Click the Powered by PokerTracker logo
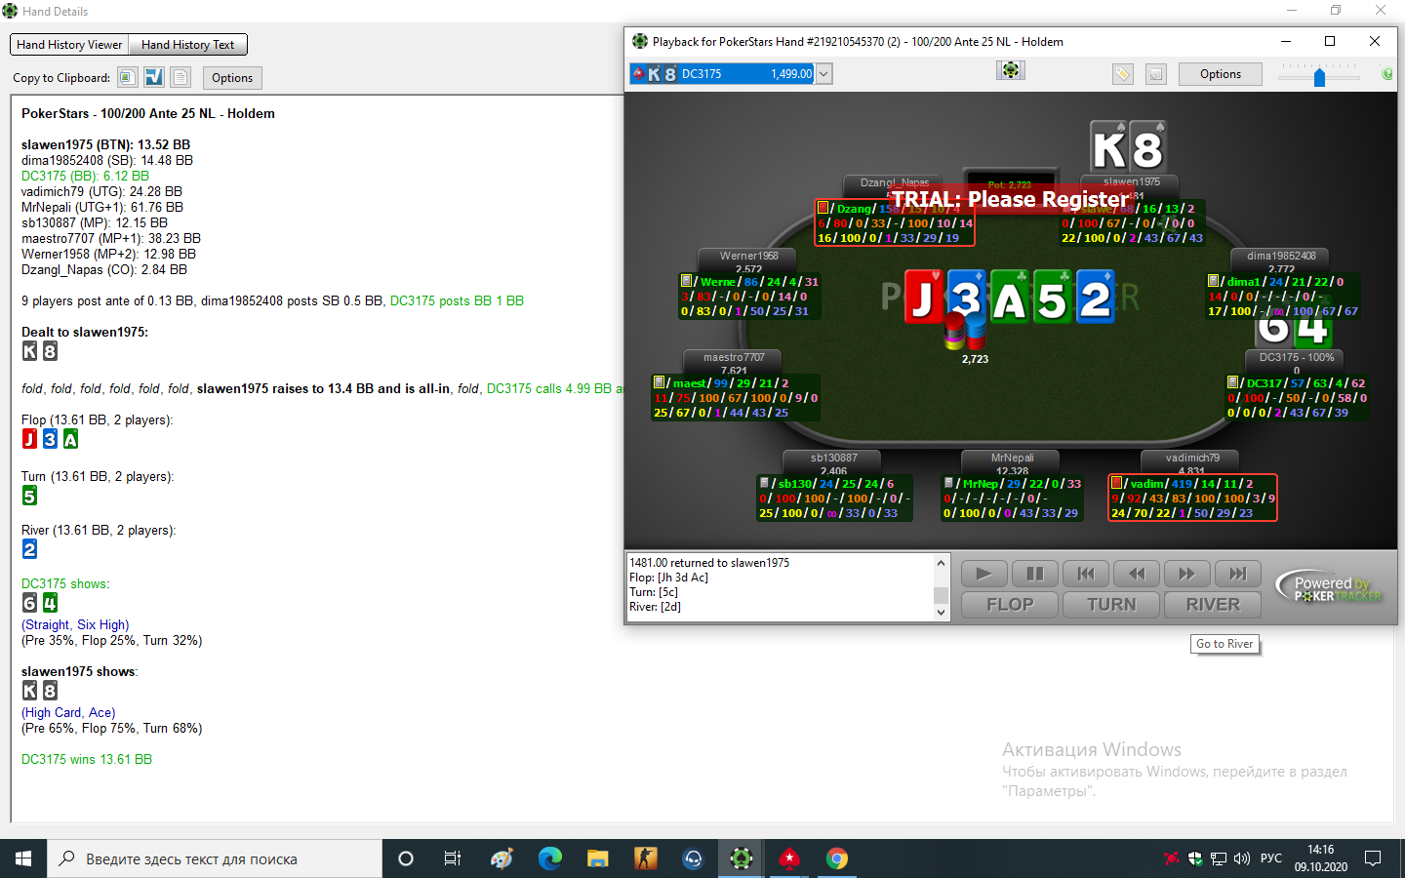The height and width of the screenshot is (878, 1405). pos(1329,587)
